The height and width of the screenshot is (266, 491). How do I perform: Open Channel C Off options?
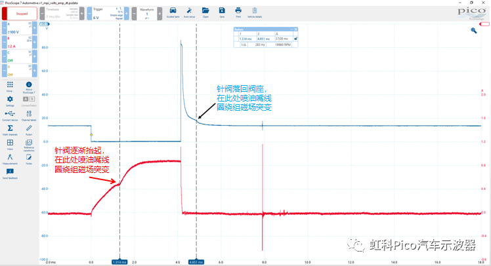(20, 56)
